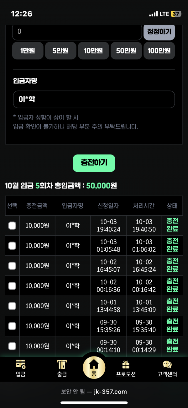The height and width of the screenshot is (408, 188).
Task: Choose the 50만원 amount button
Action: pyautogui.click(x=126, y=51)
